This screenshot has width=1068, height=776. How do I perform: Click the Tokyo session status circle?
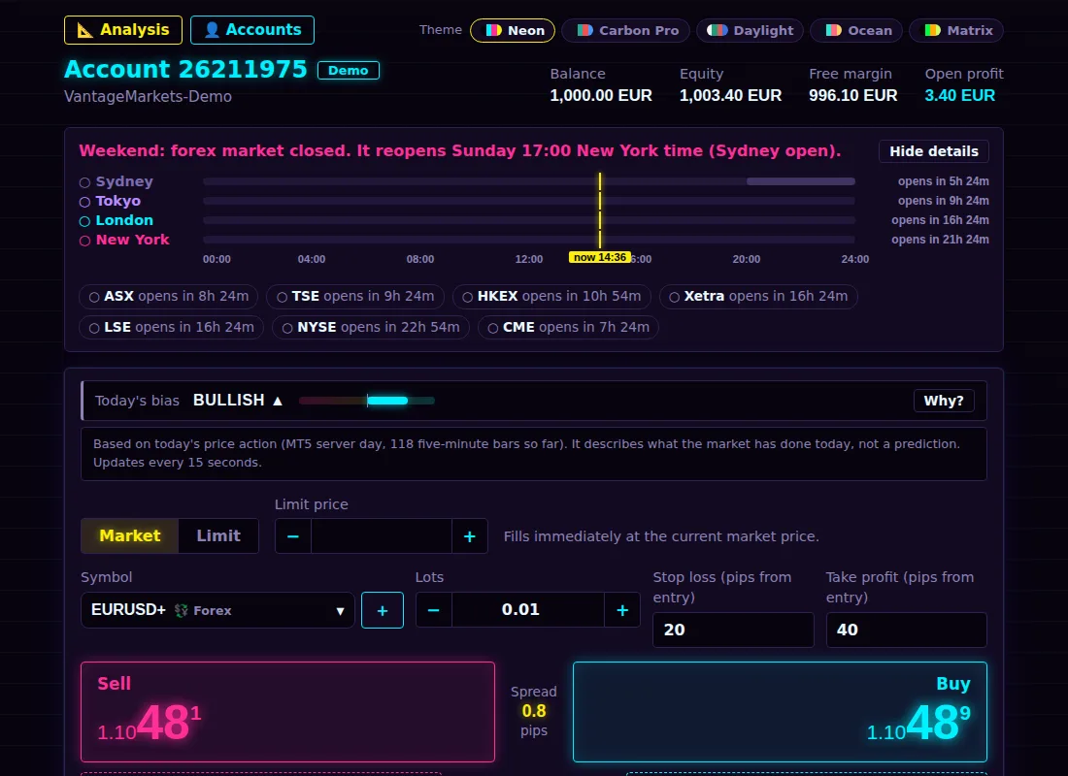tap(84, 202)
